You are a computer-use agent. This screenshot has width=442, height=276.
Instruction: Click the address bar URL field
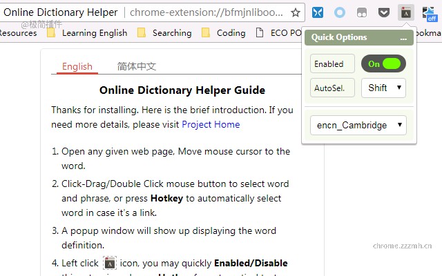tap(206, 12)
